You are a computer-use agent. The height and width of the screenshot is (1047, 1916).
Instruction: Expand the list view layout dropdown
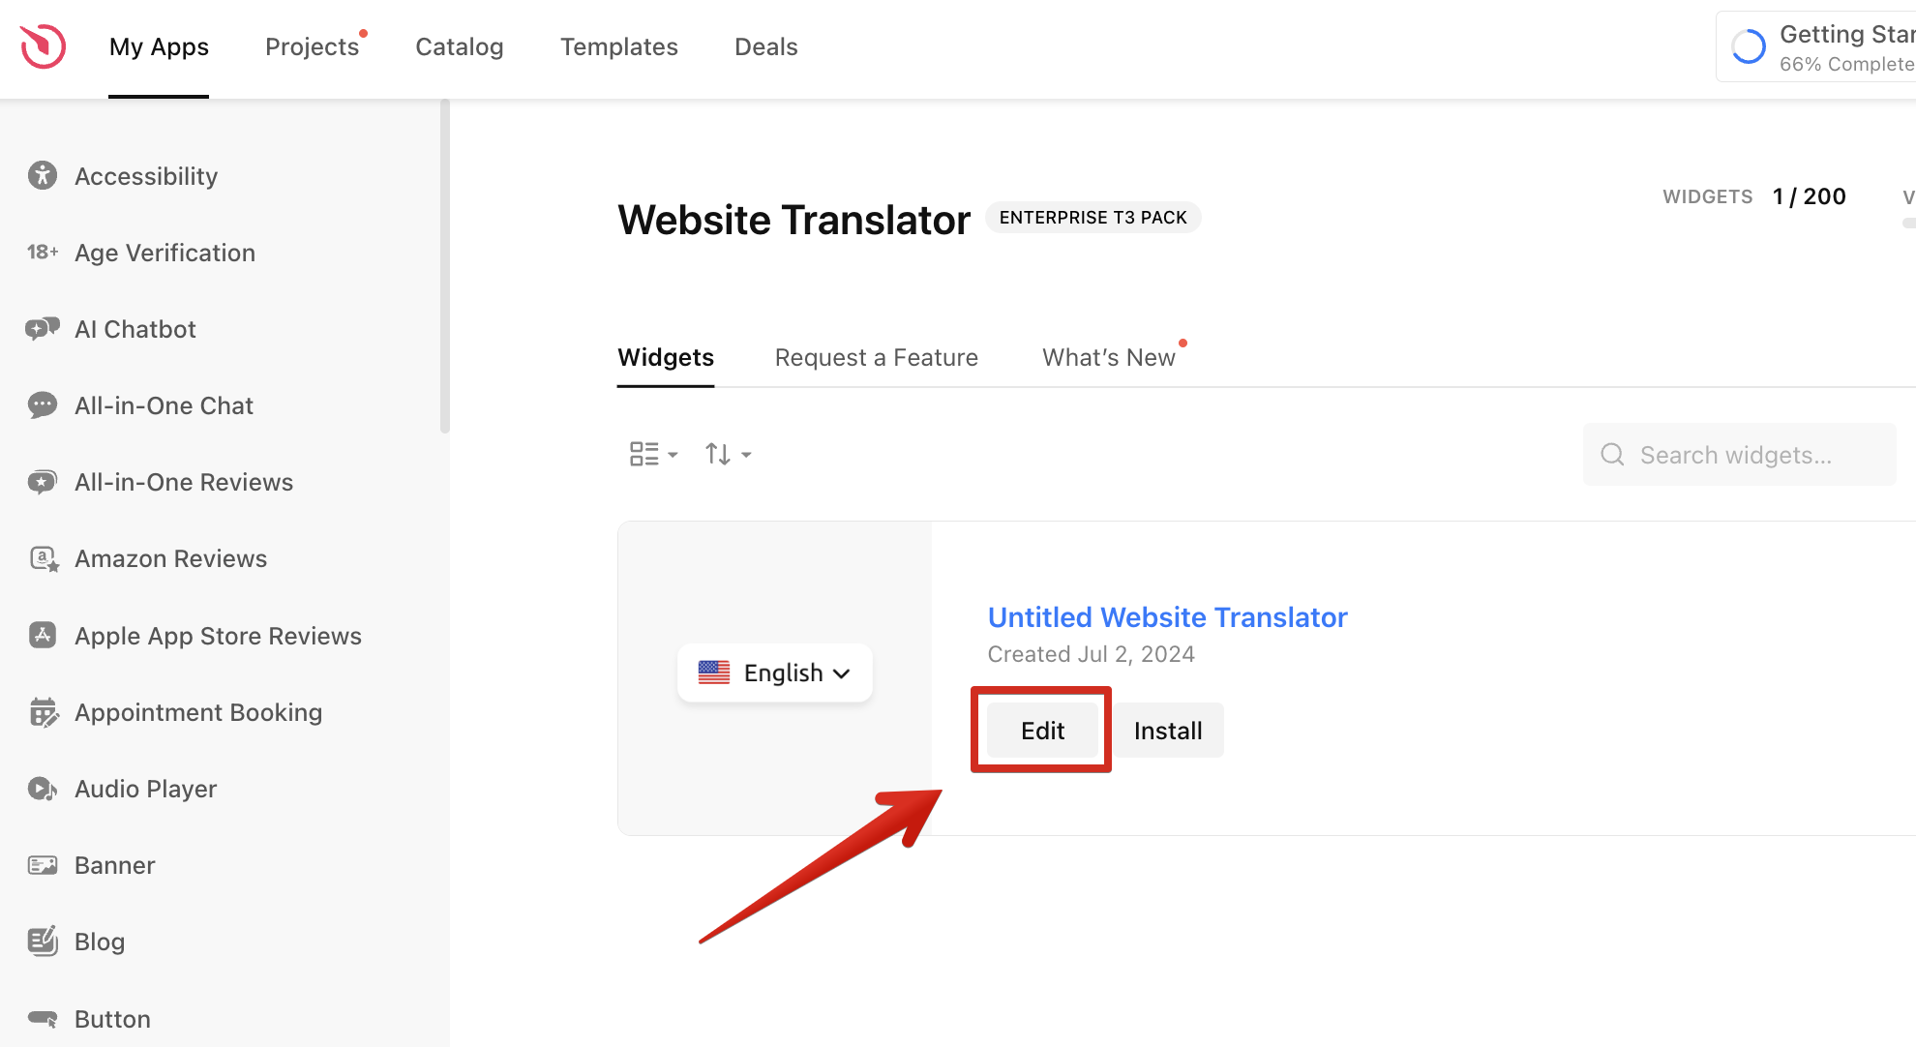(653, 454)
